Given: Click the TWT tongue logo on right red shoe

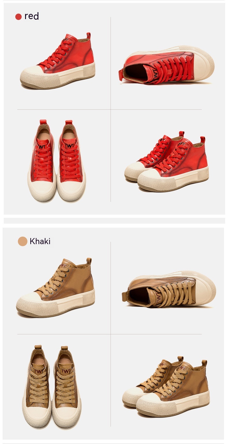Looking at the screenshot, I should click(x=69, y=145).
